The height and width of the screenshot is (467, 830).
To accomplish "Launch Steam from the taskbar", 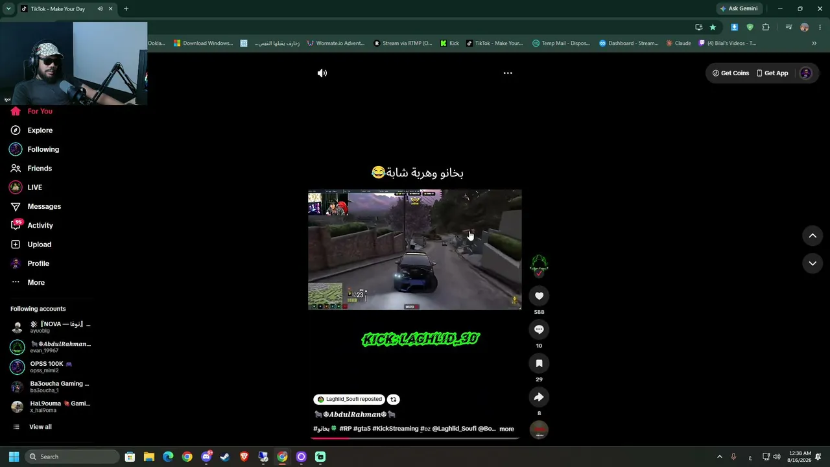I will [225, 457].
